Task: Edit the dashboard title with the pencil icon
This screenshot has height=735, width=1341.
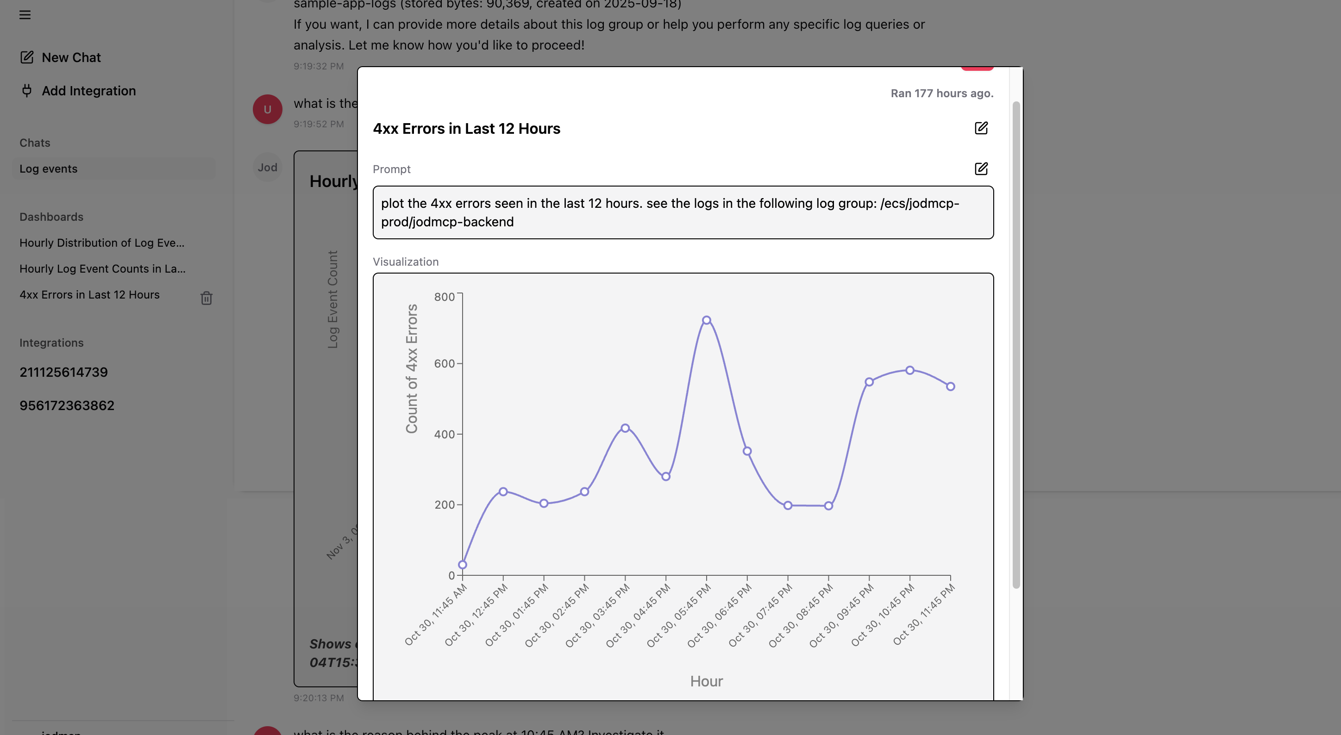Action: 981,128
